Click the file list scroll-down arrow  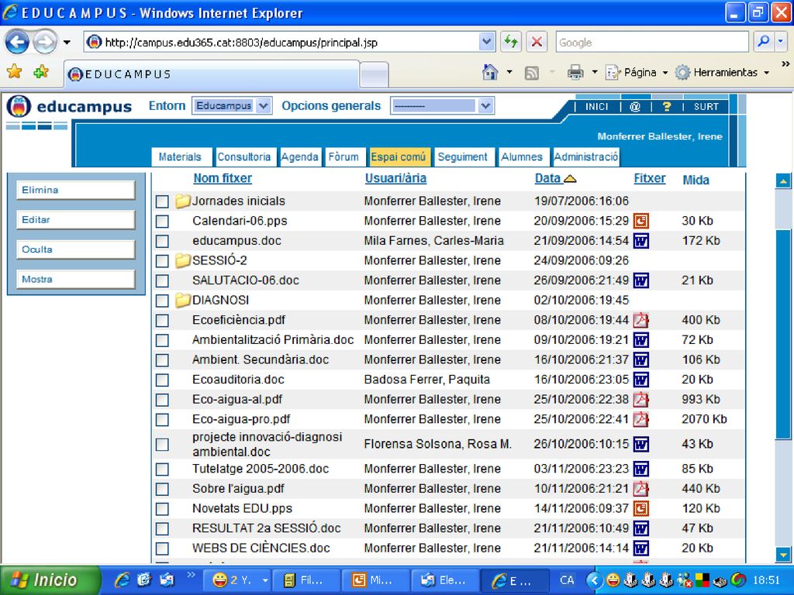(783, 555)
